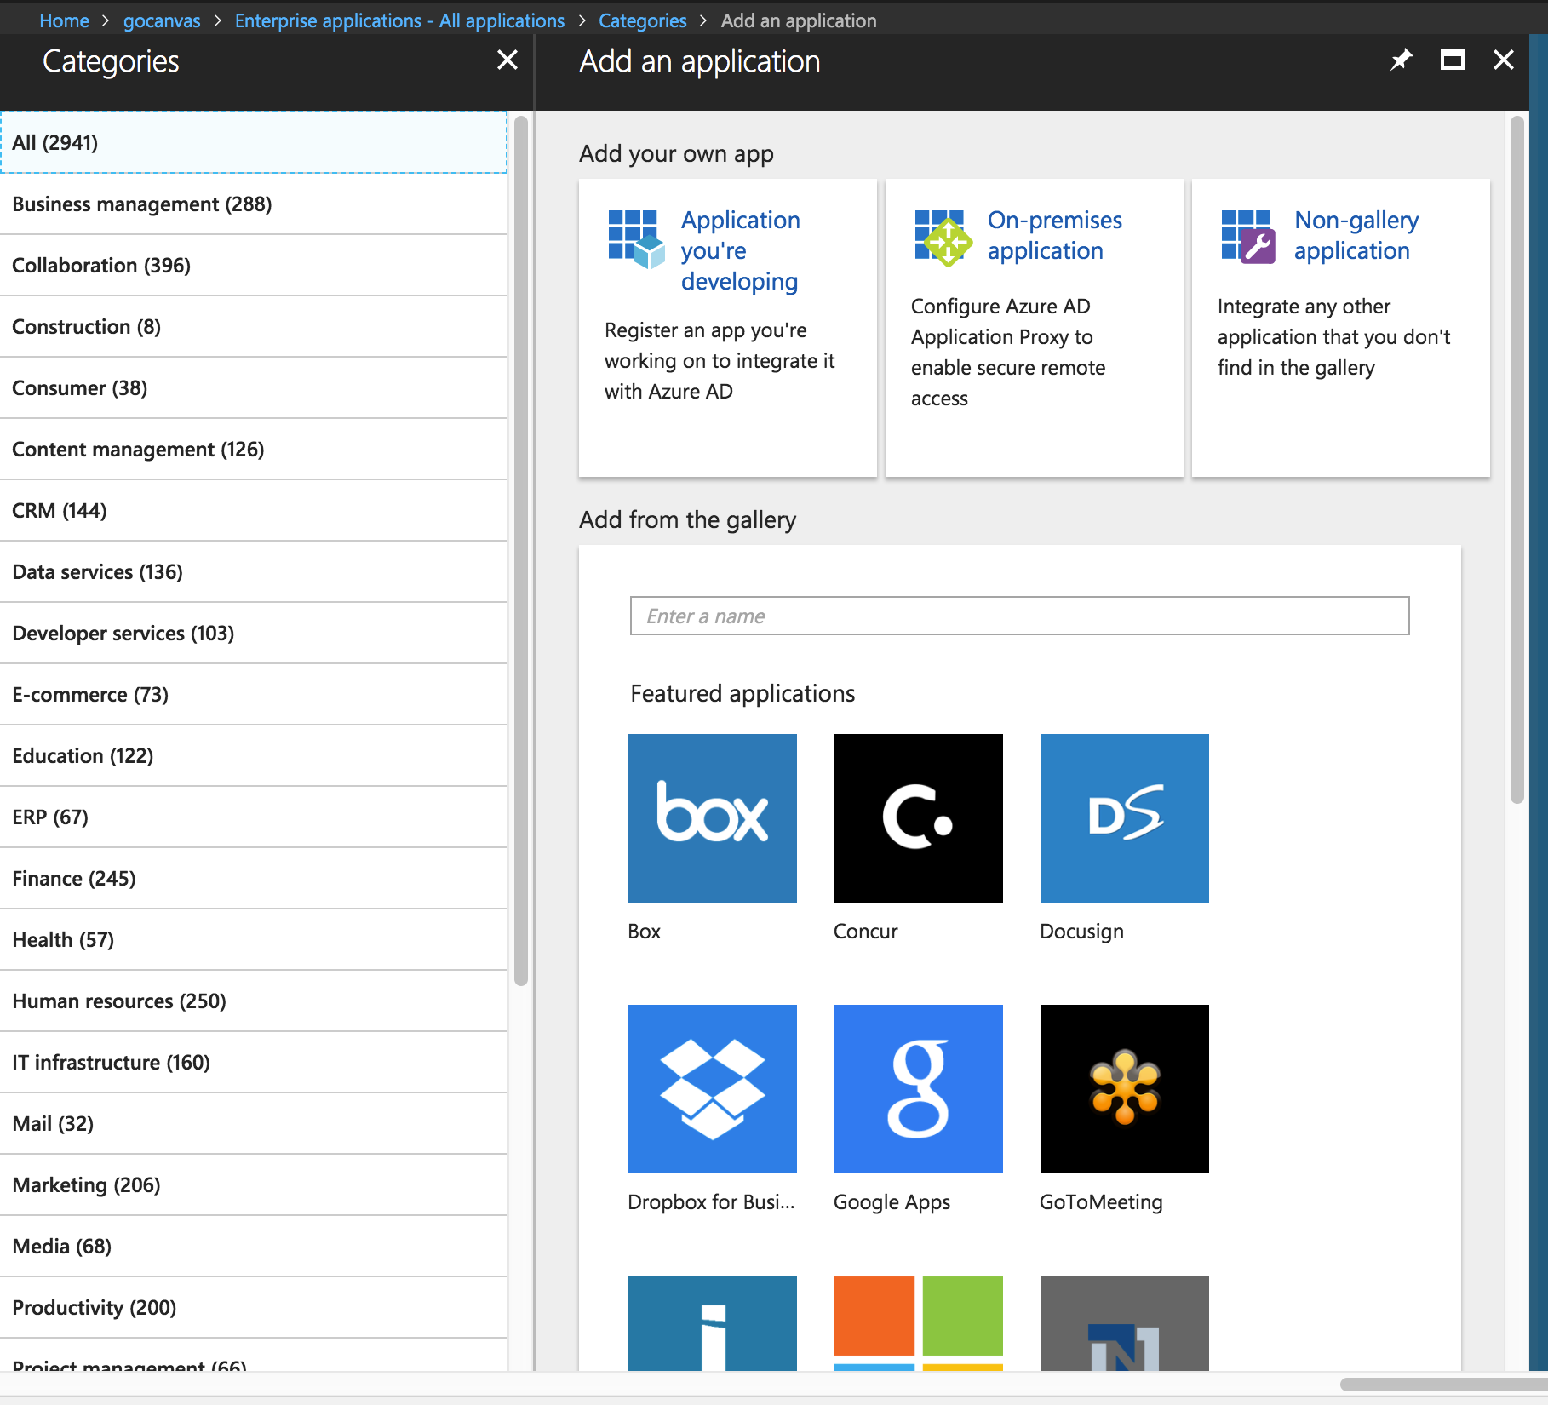Filter by Finance (245) category
This screenshot has width=1548, height=1405.
pos(254,879)
